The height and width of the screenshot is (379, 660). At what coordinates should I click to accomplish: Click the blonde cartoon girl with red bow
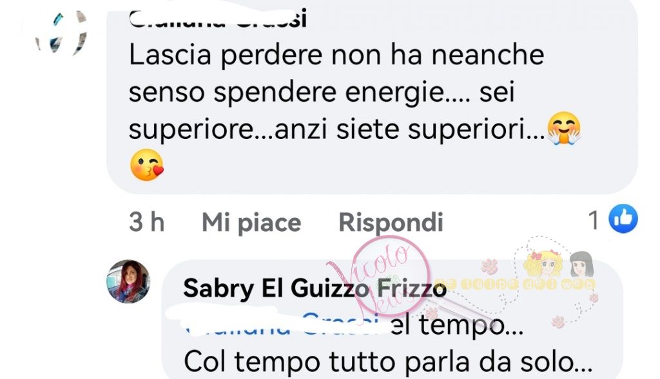543,264
